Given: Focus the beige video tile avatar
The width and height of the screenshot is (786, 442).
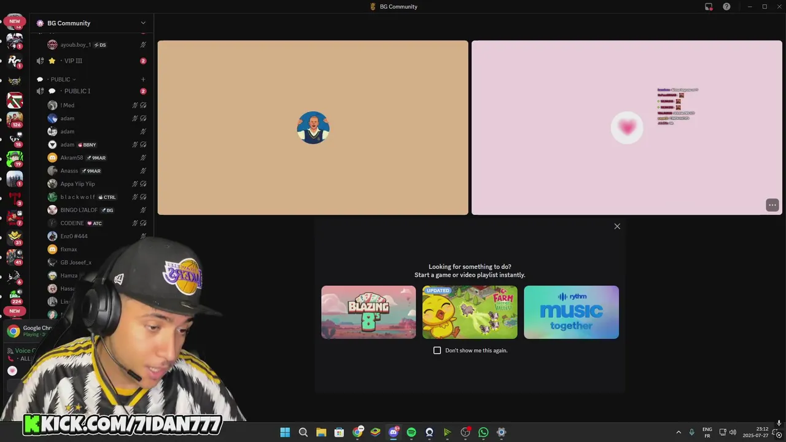Looking at the screenshot, I should [313, 128].
